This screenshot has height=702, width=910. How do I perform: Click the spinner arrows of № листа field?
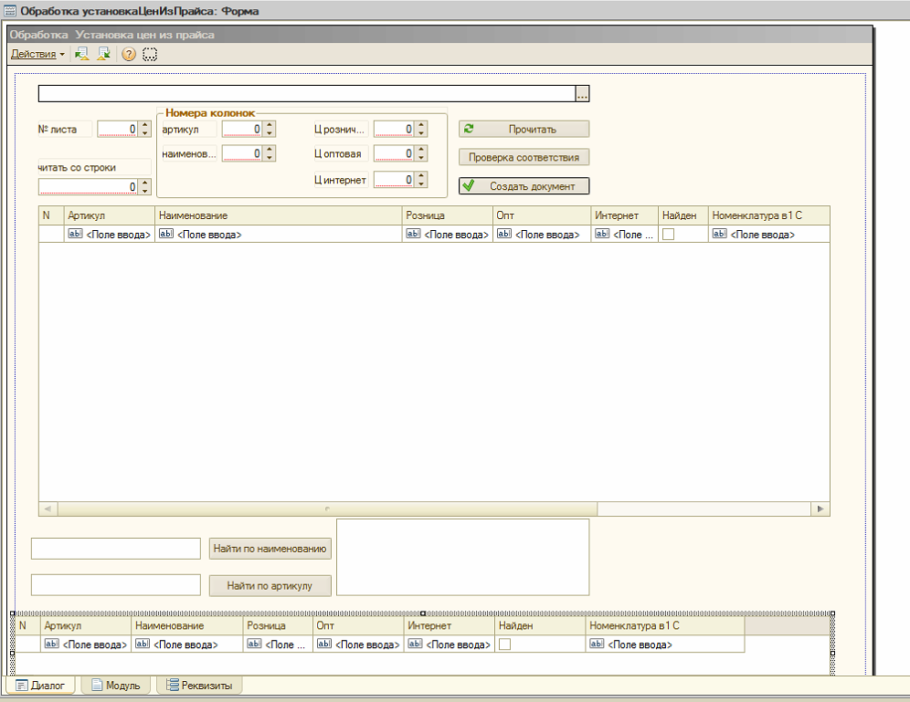pos(144,130)
